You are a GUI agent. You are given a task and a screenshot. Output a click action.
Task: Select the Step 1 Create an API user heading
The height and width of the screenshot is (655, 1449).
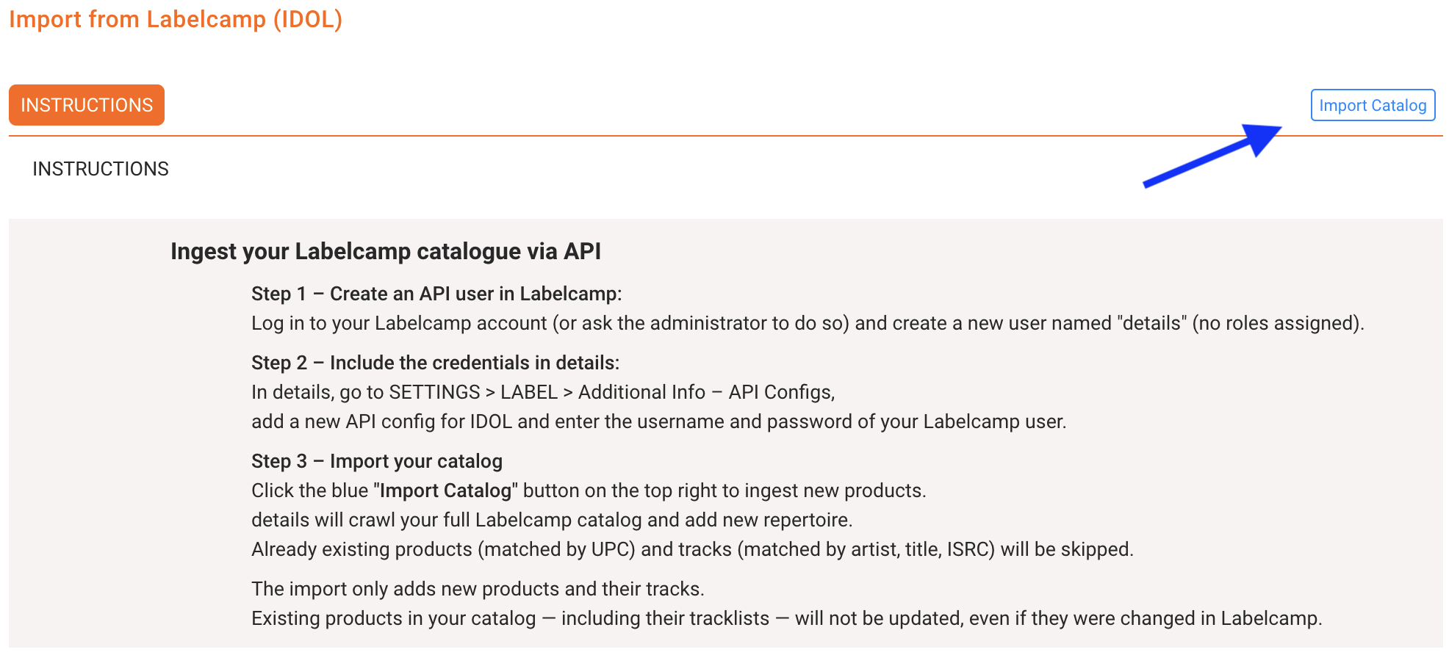coord(436,294)
